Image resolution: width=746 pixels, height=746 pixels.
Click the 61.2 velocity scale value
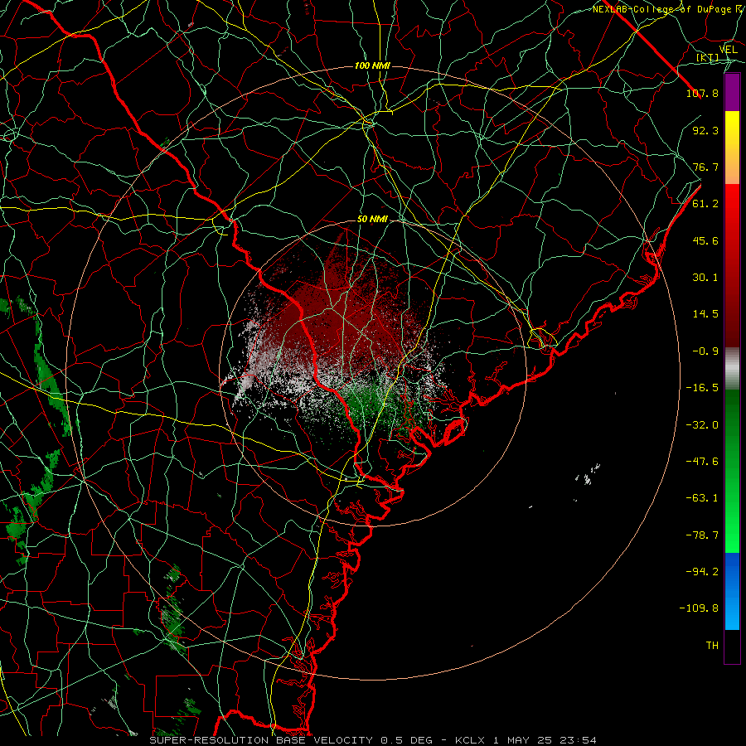705,204
